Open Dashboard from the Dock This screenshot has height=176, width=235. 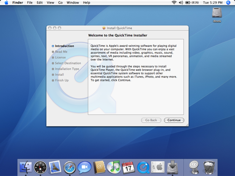(40, 167)
